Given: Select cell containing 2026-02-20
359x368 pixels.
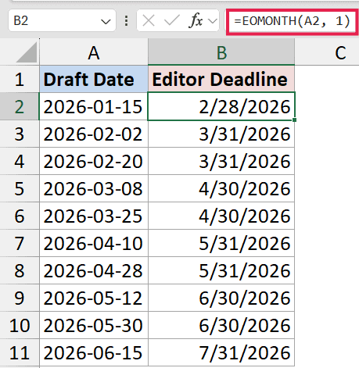Looking at the screenshot, I should (94, 161).
